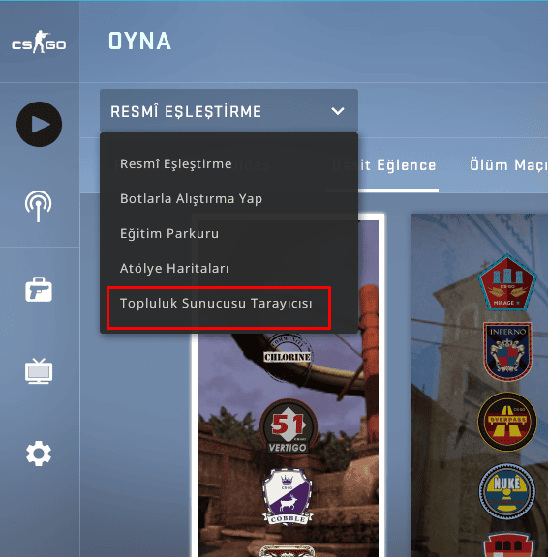
Task: Toggle the Vertigo map badge
Action: (x=288, y=426)
